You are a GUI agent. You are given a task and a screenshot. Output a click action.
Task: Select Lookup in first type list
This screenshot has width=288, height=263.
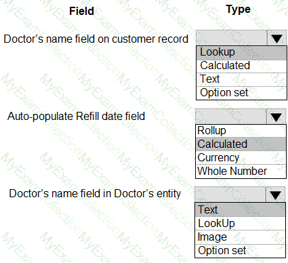(241, 53)
